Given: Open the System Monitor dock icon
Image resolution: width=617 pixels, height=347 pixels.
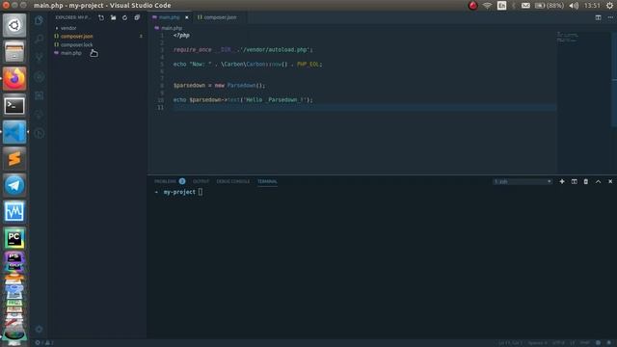Looking at the screenshot, I should coord(14,212).
